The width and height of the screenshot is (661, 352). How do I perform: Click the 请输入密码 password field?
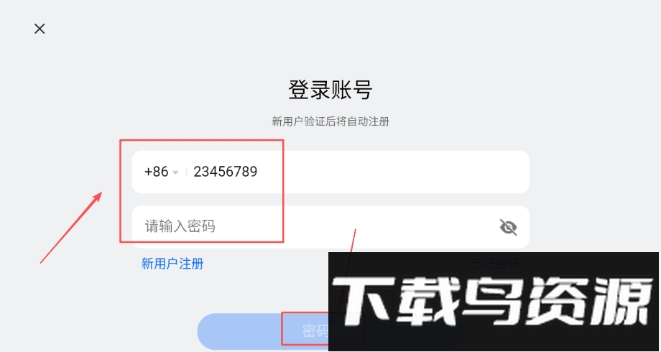click(330, 227)
